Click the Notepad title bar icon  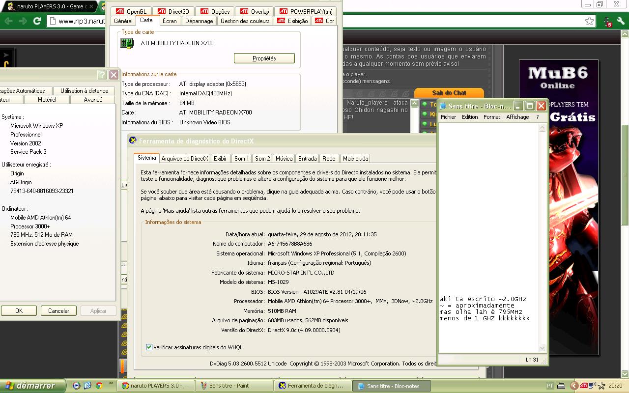coord(443,106)
